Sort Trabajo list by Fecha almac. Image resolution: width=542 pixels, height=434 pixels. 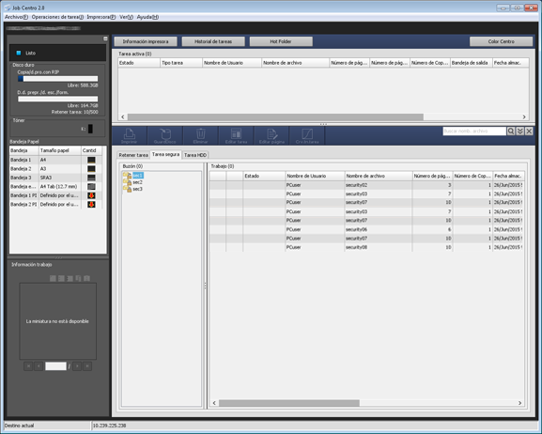(x=509, y=176)
